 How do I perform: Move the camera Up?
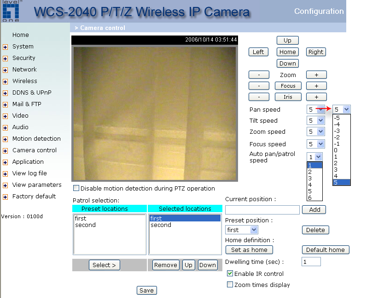point(287,41)
